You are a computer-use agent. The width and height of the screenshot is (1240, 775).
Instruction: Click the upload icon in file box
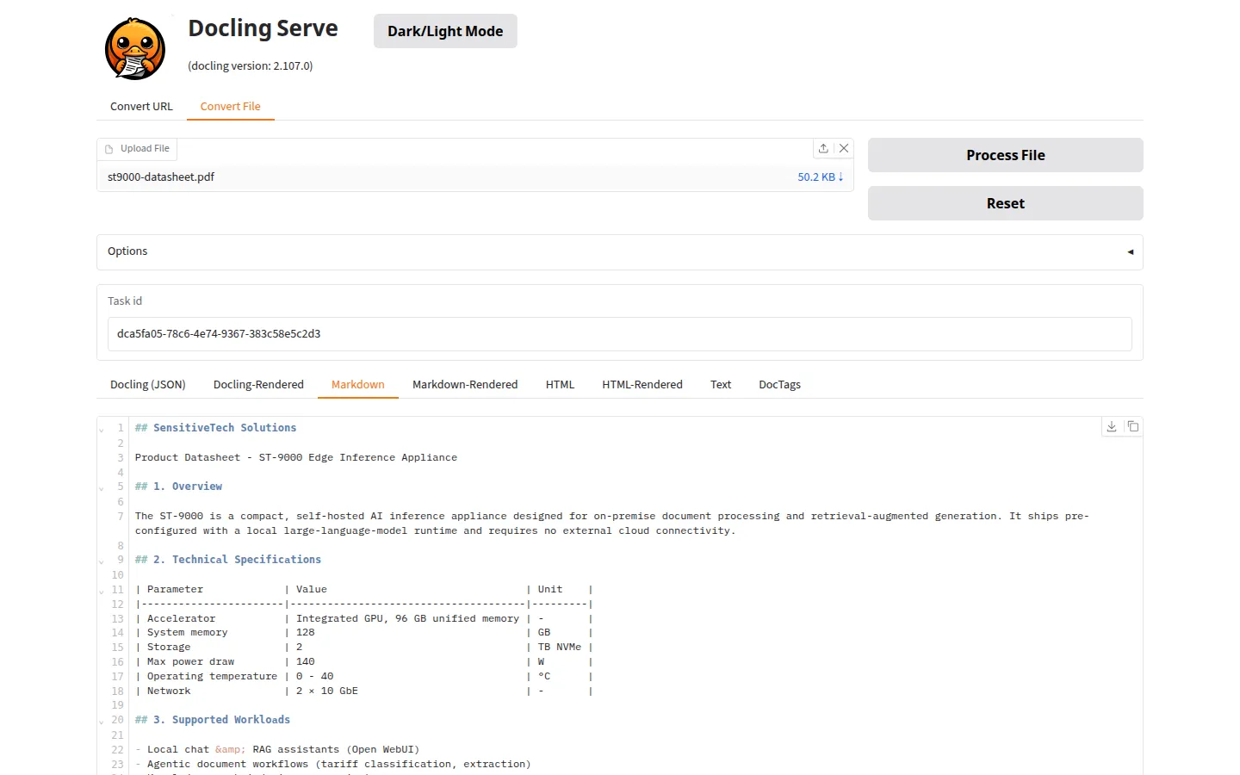(x=823, y=148)
